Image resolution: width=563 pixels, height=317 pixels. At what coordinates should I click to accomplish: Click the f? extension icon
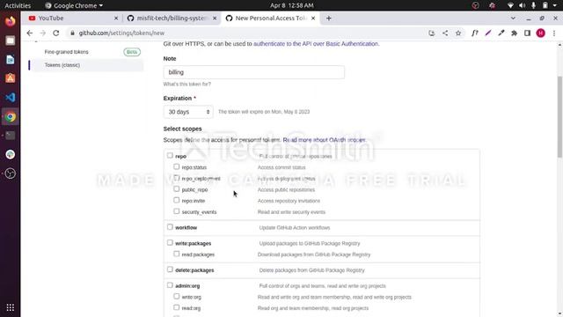(475, 33)
